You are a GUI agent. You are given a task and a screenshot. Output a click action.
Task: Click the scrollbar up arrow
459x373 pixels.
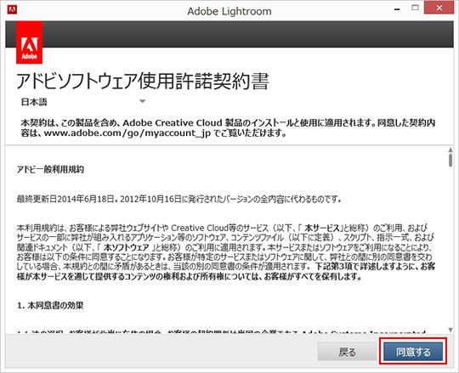point(450,150)
